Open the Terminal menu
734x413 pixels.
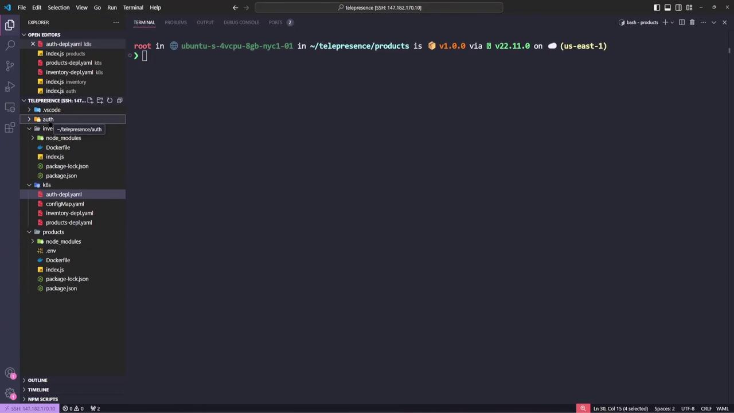(133, 7)
